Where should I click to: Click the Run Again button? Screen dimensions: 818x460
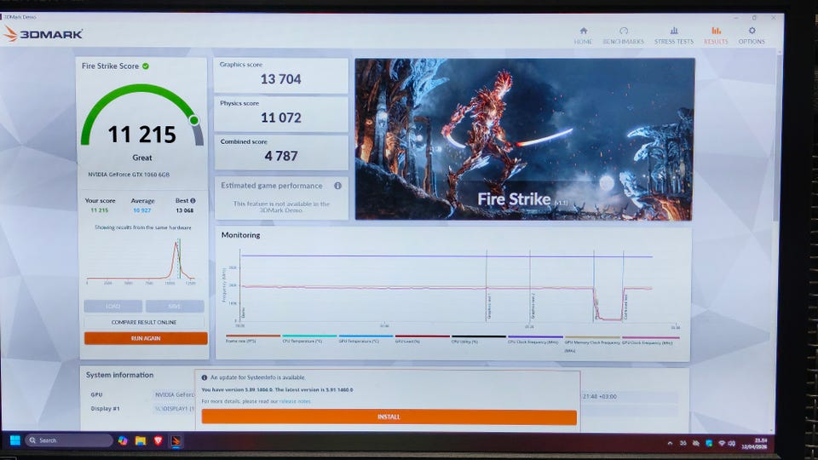(146, 338)
